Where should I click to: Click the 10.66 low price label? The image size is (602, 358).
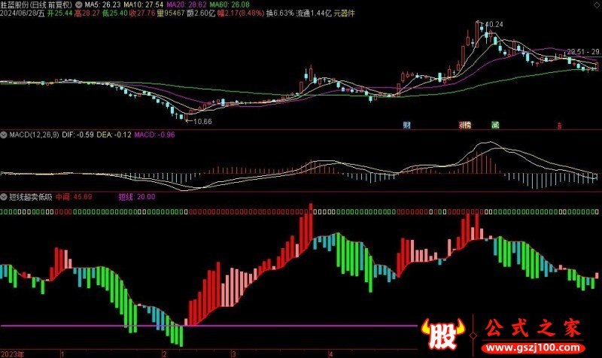[202, 121]
